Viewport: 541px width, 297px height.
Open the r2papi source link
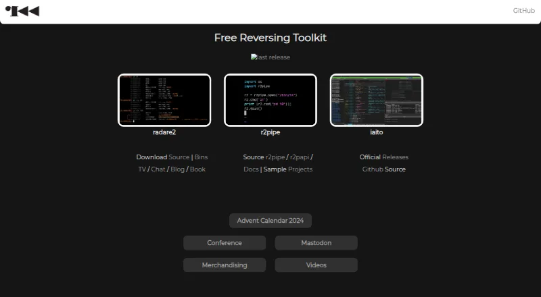tap(300, 157)
